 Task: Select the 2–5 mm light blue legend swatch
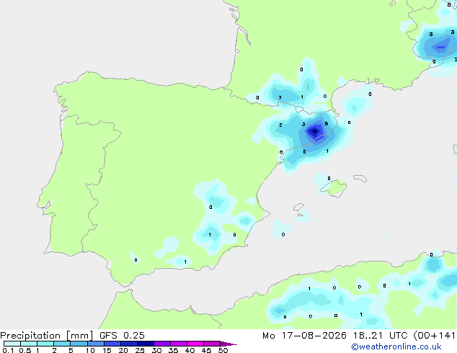[62, 344]
